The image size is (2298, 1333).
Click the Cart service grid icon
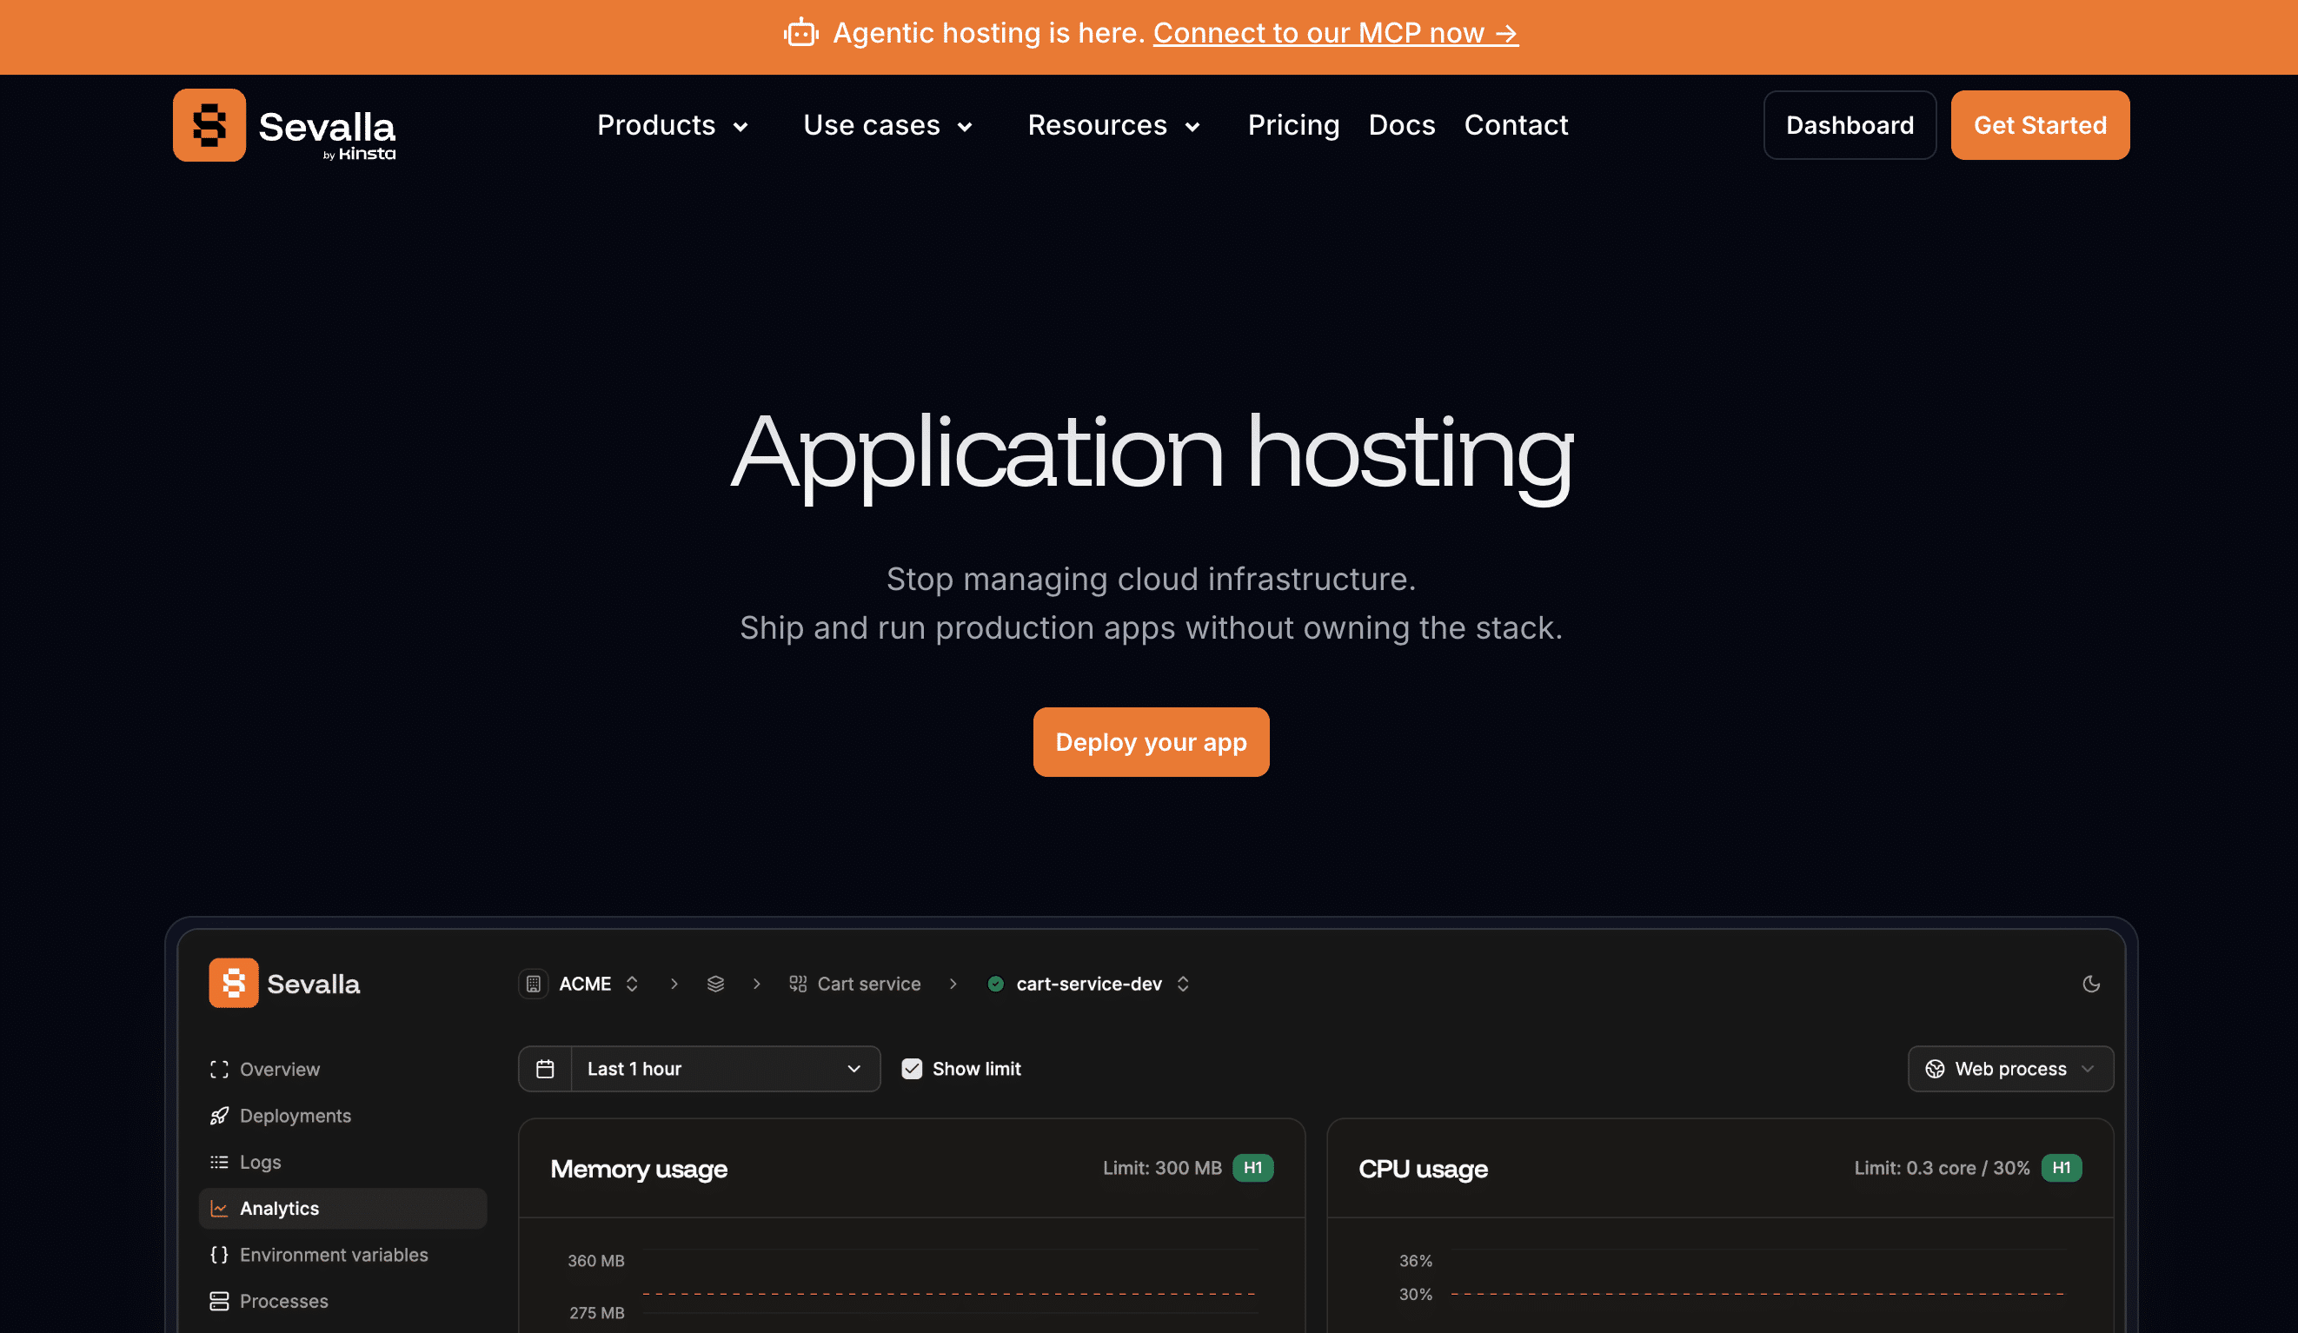click(x=798, y=984)
